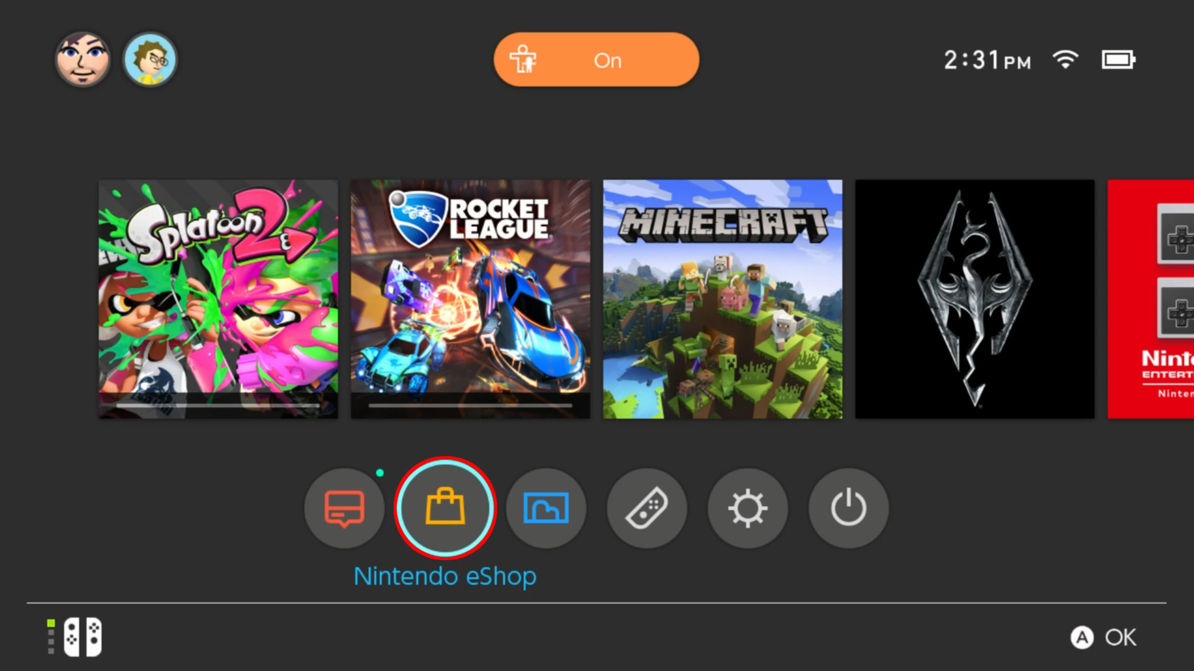Viewport: 1194px width, 671px height.
Task: Open System Settings gear icon
Action: tap(747, 506)
